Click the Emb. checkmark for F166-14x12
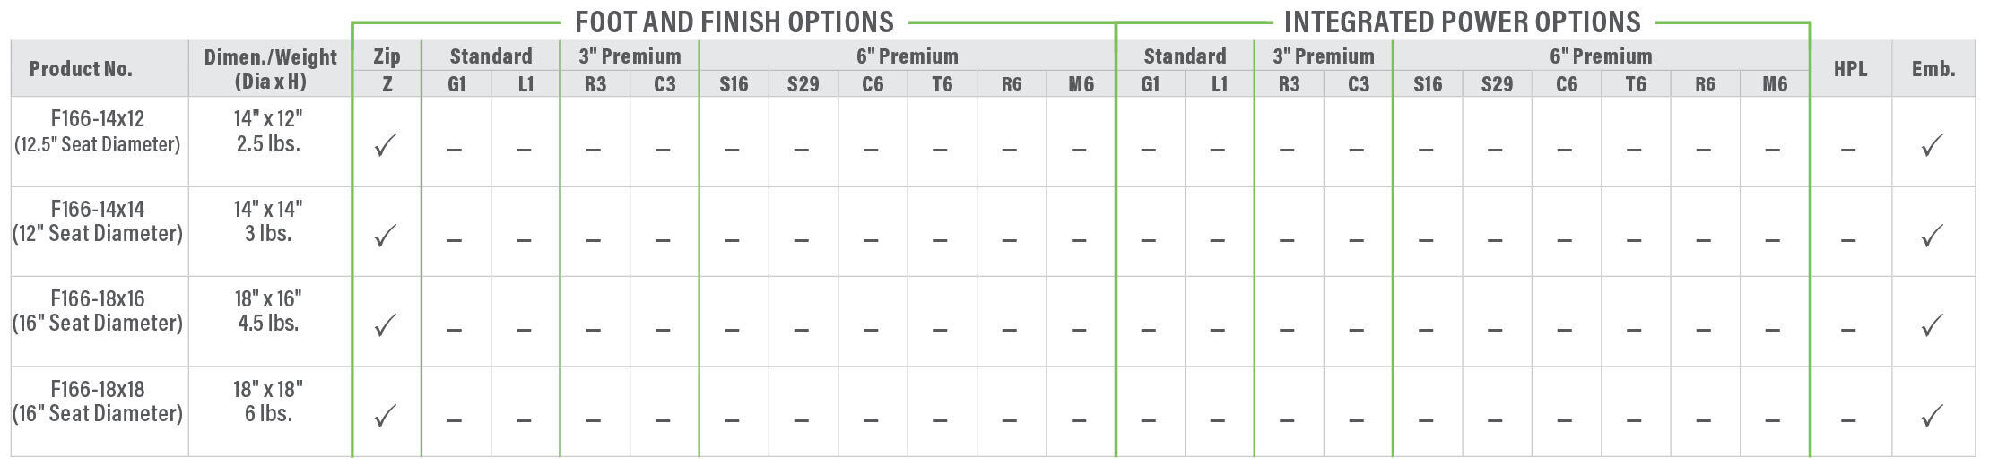 1933,145
